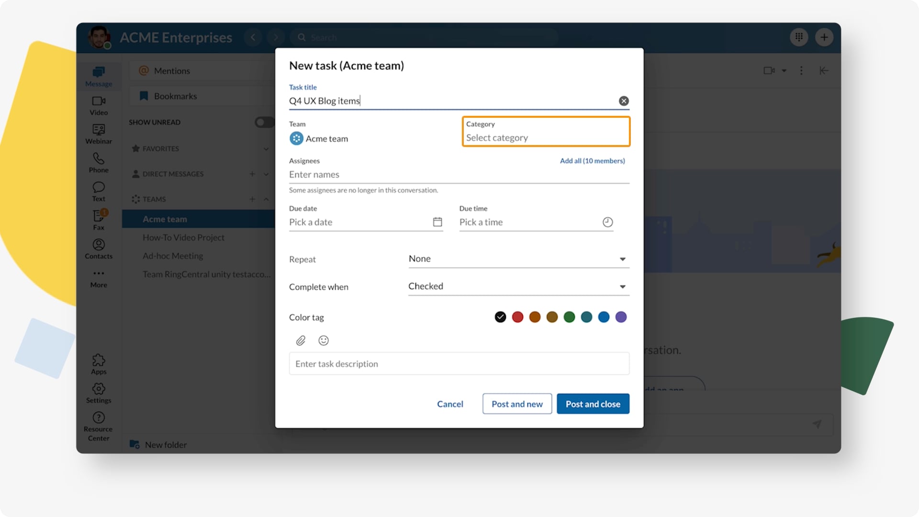Open the Fax section
919x517 pixels.
pos(98,219)
